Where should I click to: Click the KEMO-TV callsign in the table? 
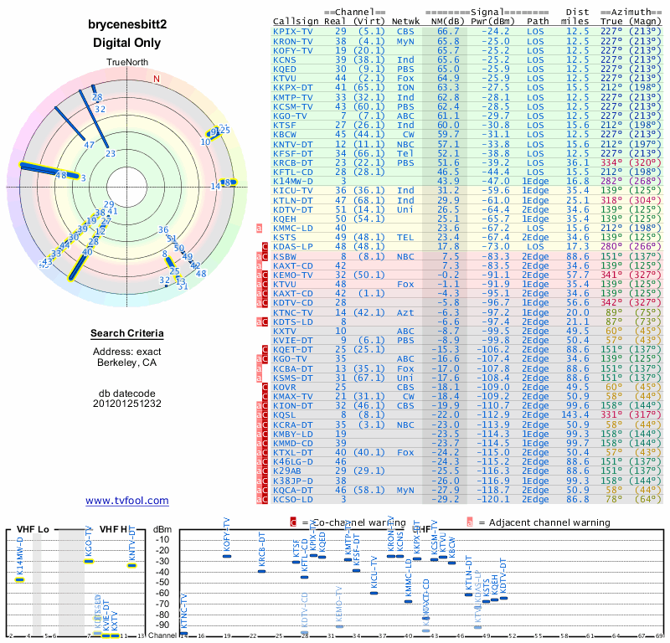(x=292, y=275)
